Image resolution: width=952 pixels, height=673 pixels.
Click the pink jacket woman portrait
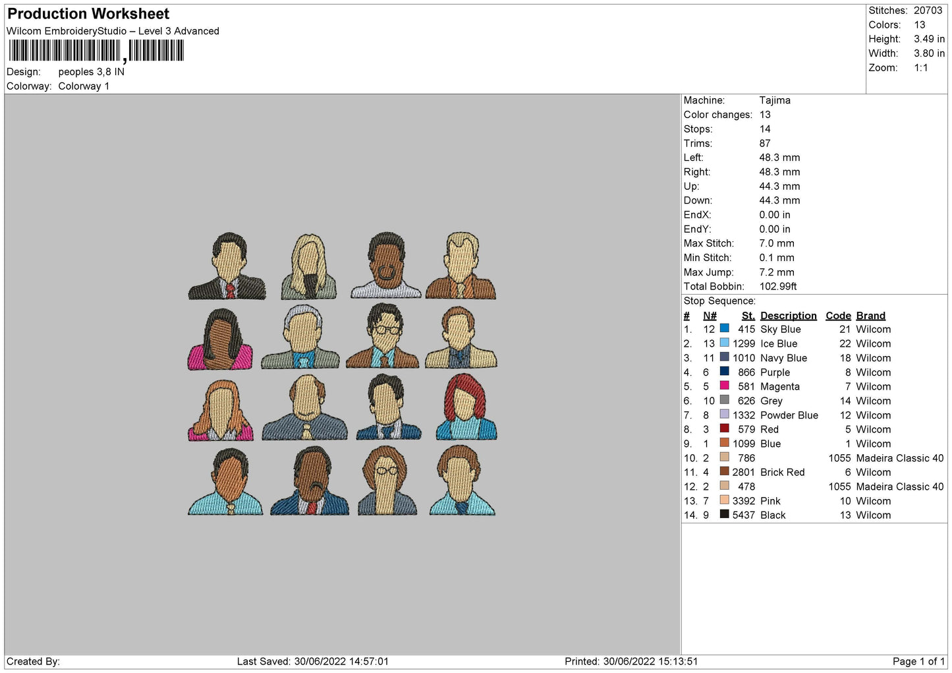pos(220,339)
